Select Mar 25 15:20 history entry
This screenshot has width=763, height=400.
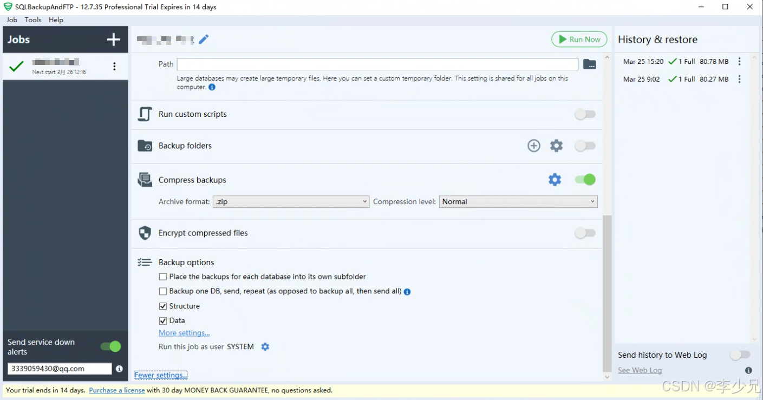[682, 62]
